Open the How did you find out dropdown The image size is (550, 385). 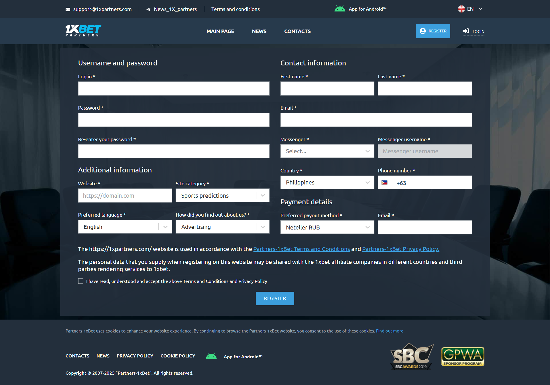coord(222,227)
